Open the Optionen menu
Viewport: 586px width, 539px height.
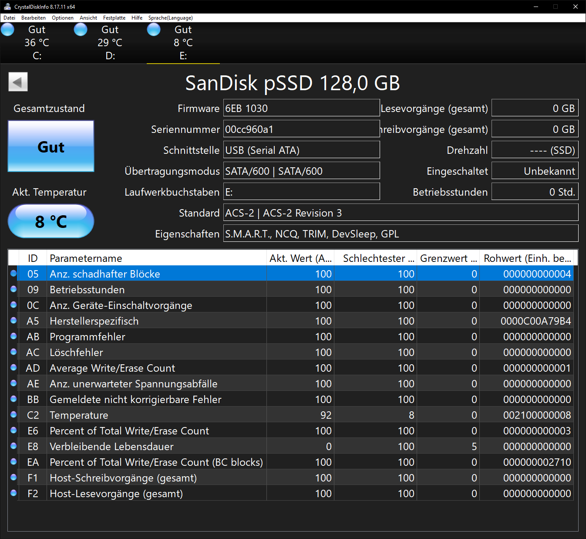tap(63, 18)
